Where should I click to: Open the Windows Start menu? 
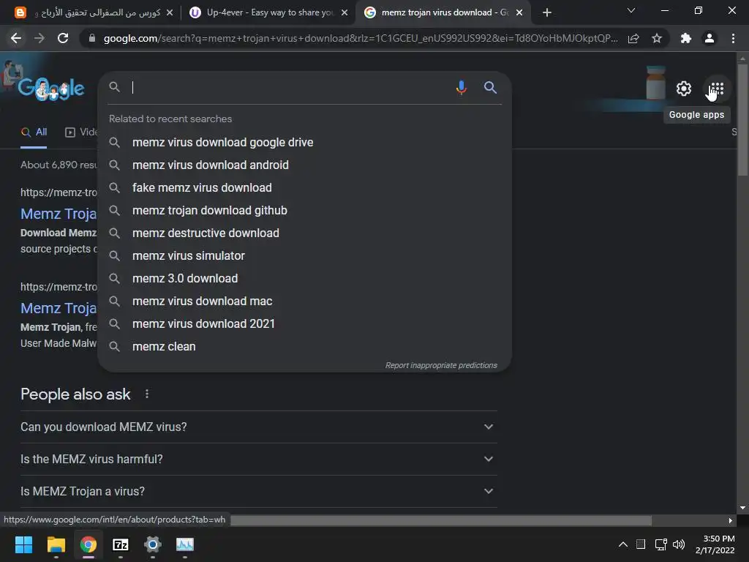click(x=23, y=544)
